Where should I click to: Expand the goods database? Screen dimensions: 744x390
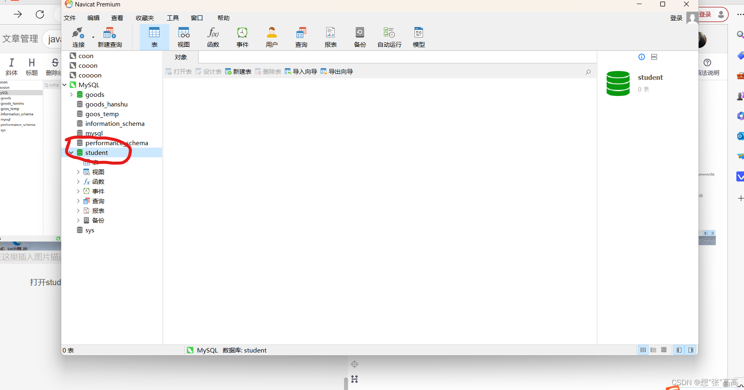(x=71, y=95)
